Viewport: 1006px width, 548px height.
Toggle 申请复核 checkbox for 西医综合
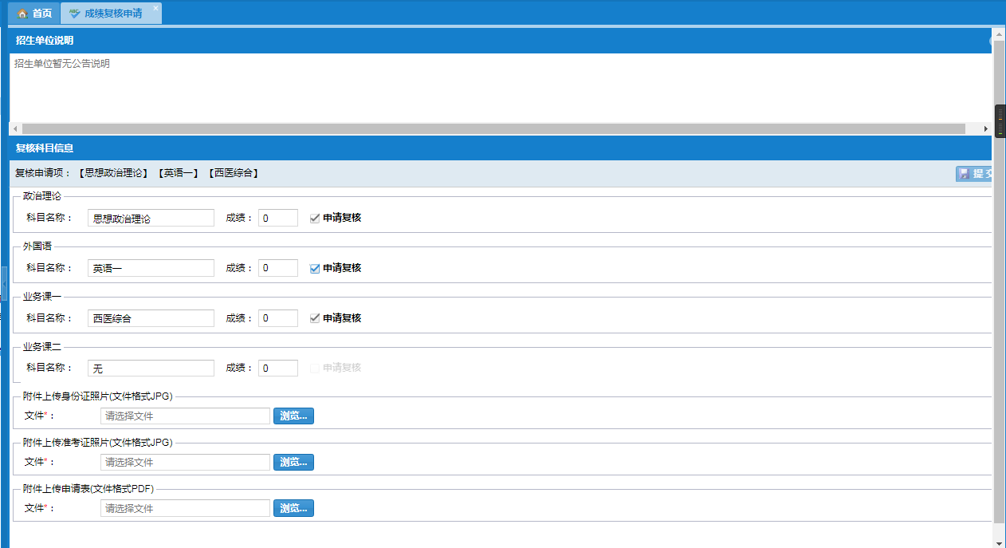[x=315, y=318]
